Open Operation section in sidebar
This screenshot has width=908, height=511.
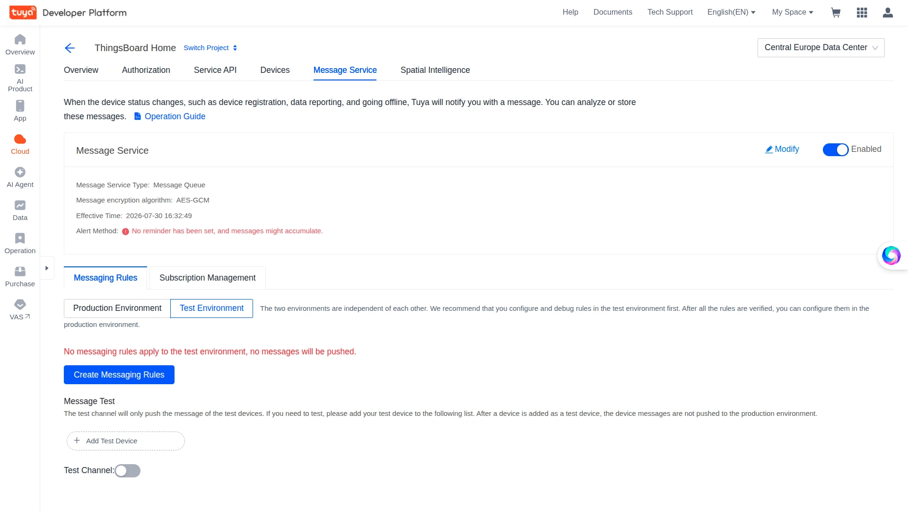(20, 244)
